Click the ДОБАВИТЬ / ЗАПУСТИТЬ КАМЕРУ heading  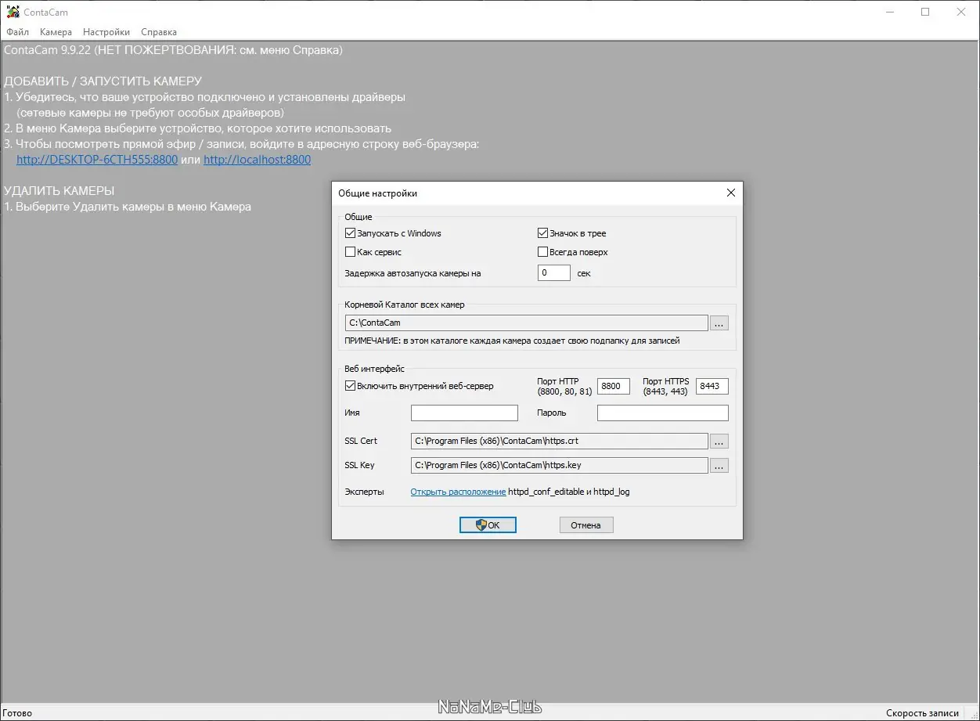click(103, 81)
